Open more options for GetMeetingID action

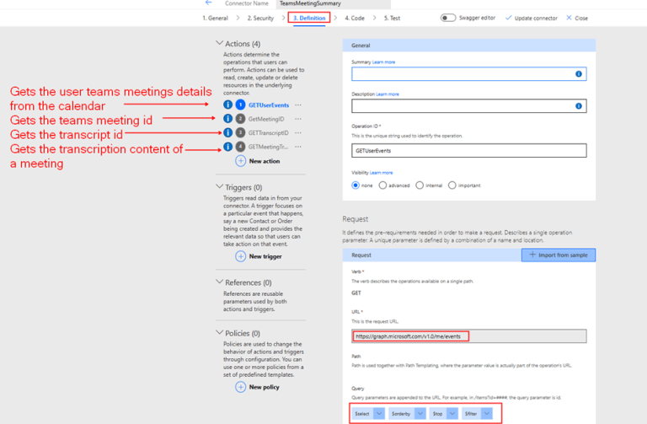[298, 119]
